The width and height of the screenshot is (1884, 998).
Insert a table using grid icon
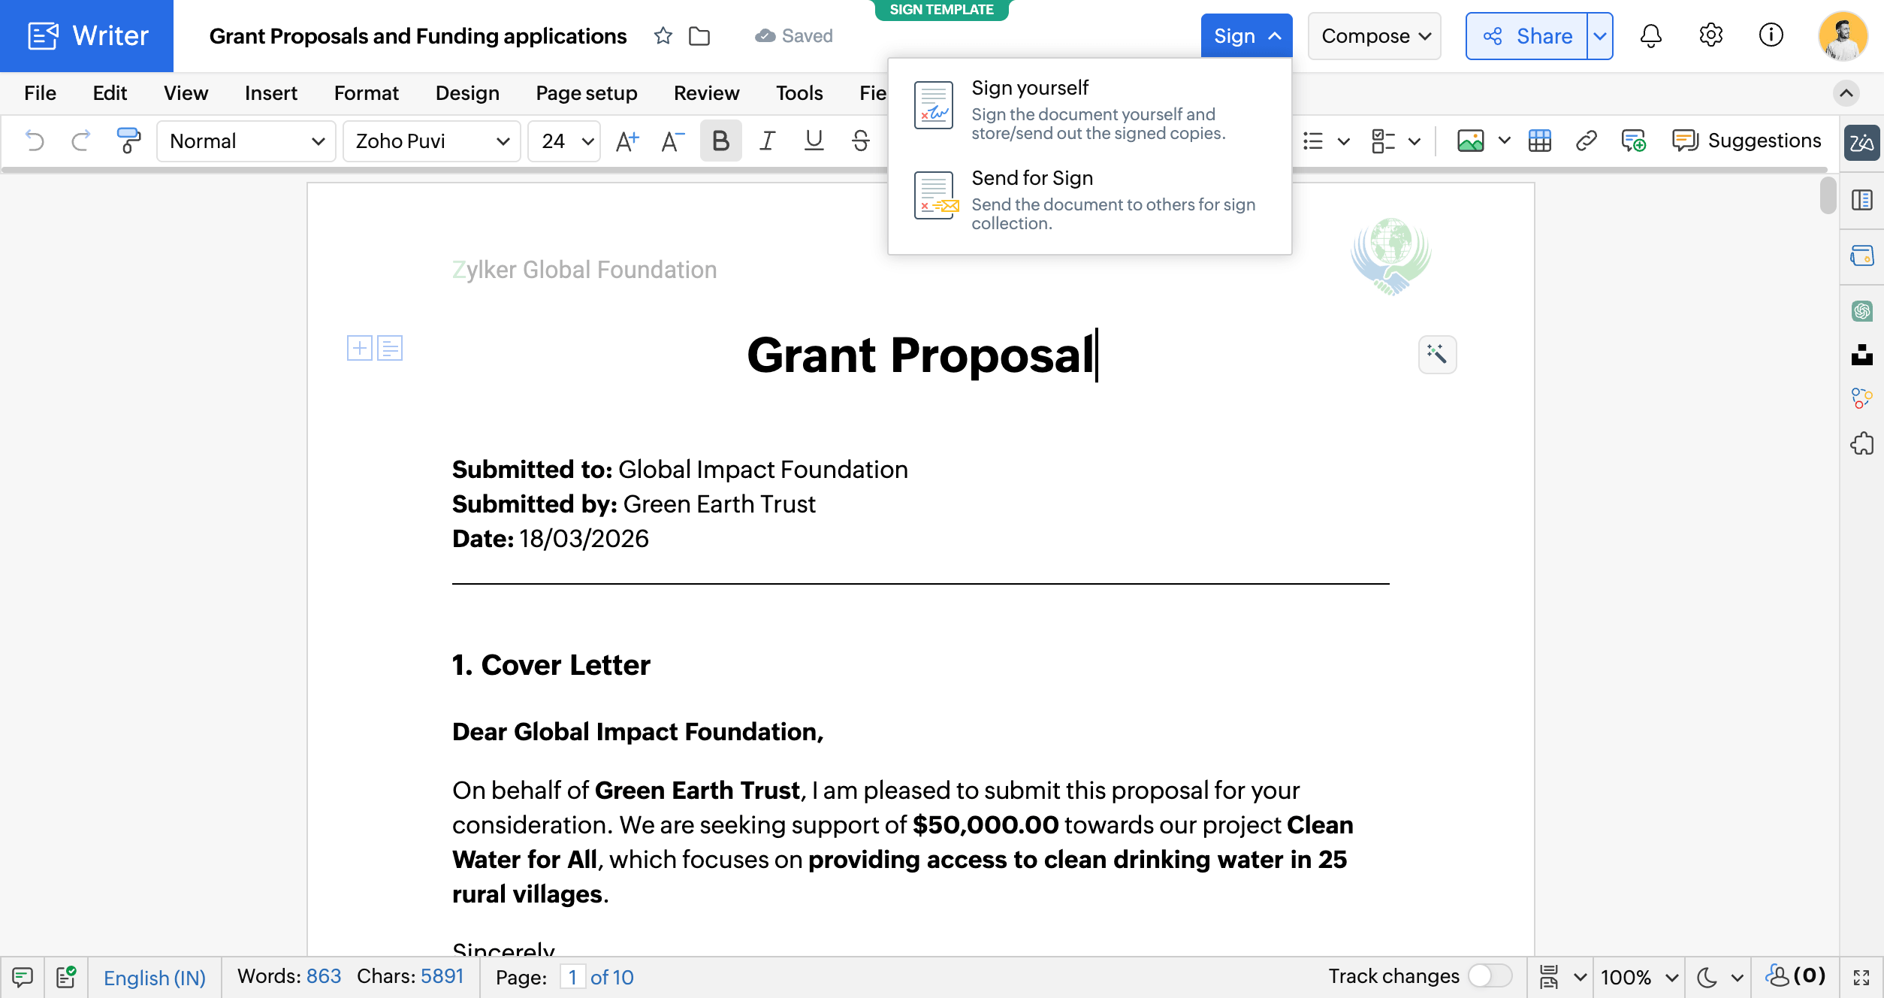tap(1540, 141)
